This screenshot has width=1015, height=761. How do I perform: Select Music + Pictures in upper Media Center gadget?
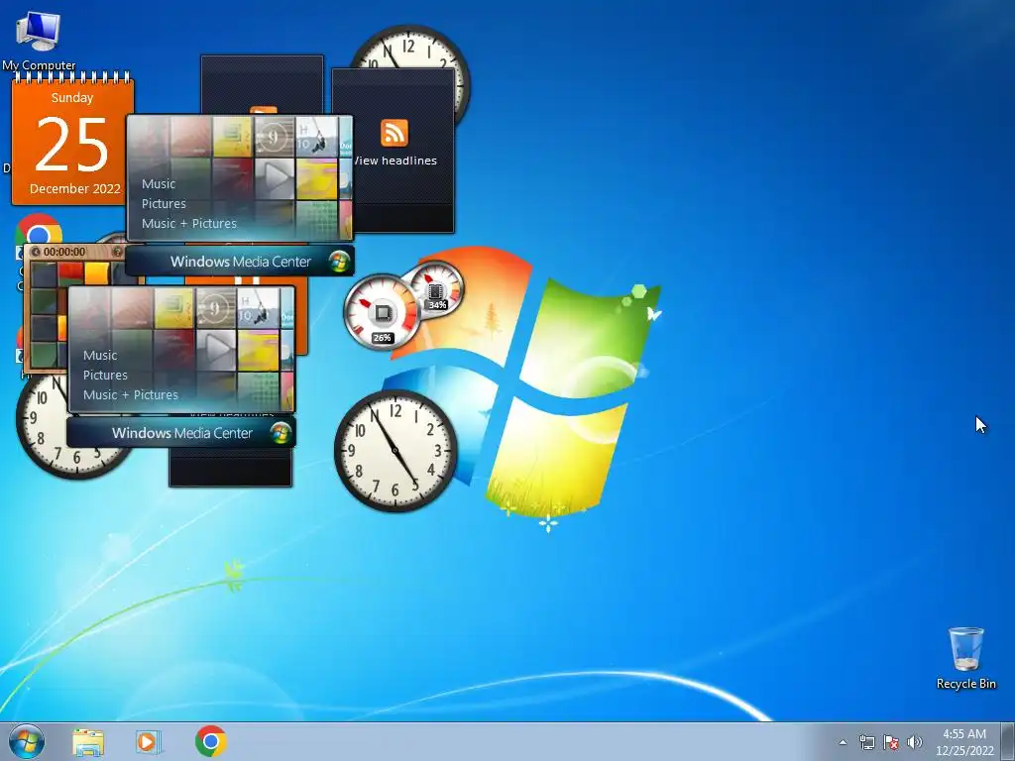point(189,223)
